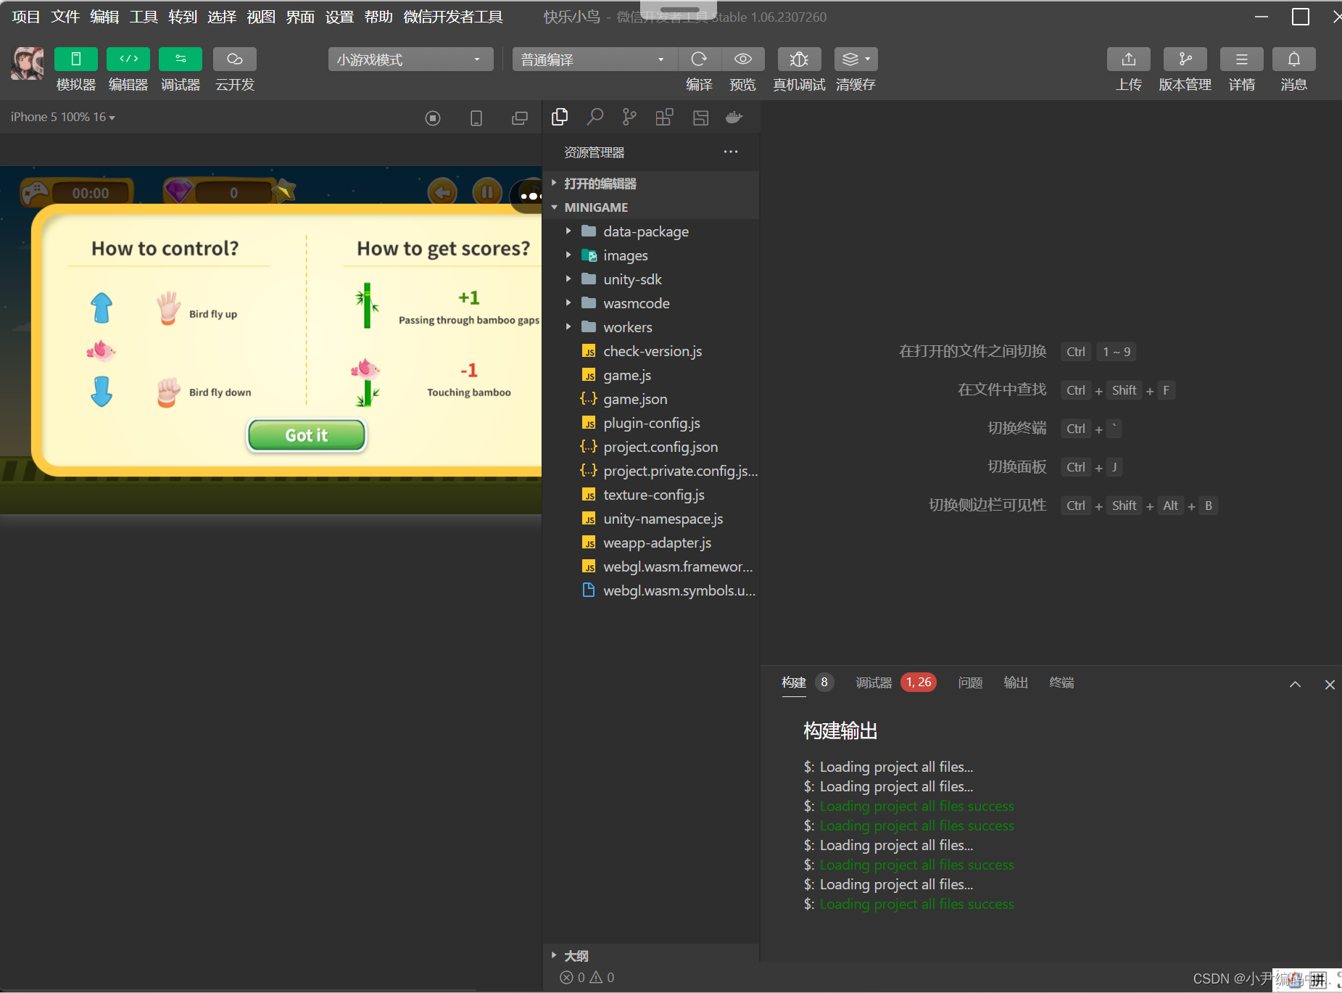Open the normal compile dropdown
This screenshot has width=1342, height=993.
[595, 59]
